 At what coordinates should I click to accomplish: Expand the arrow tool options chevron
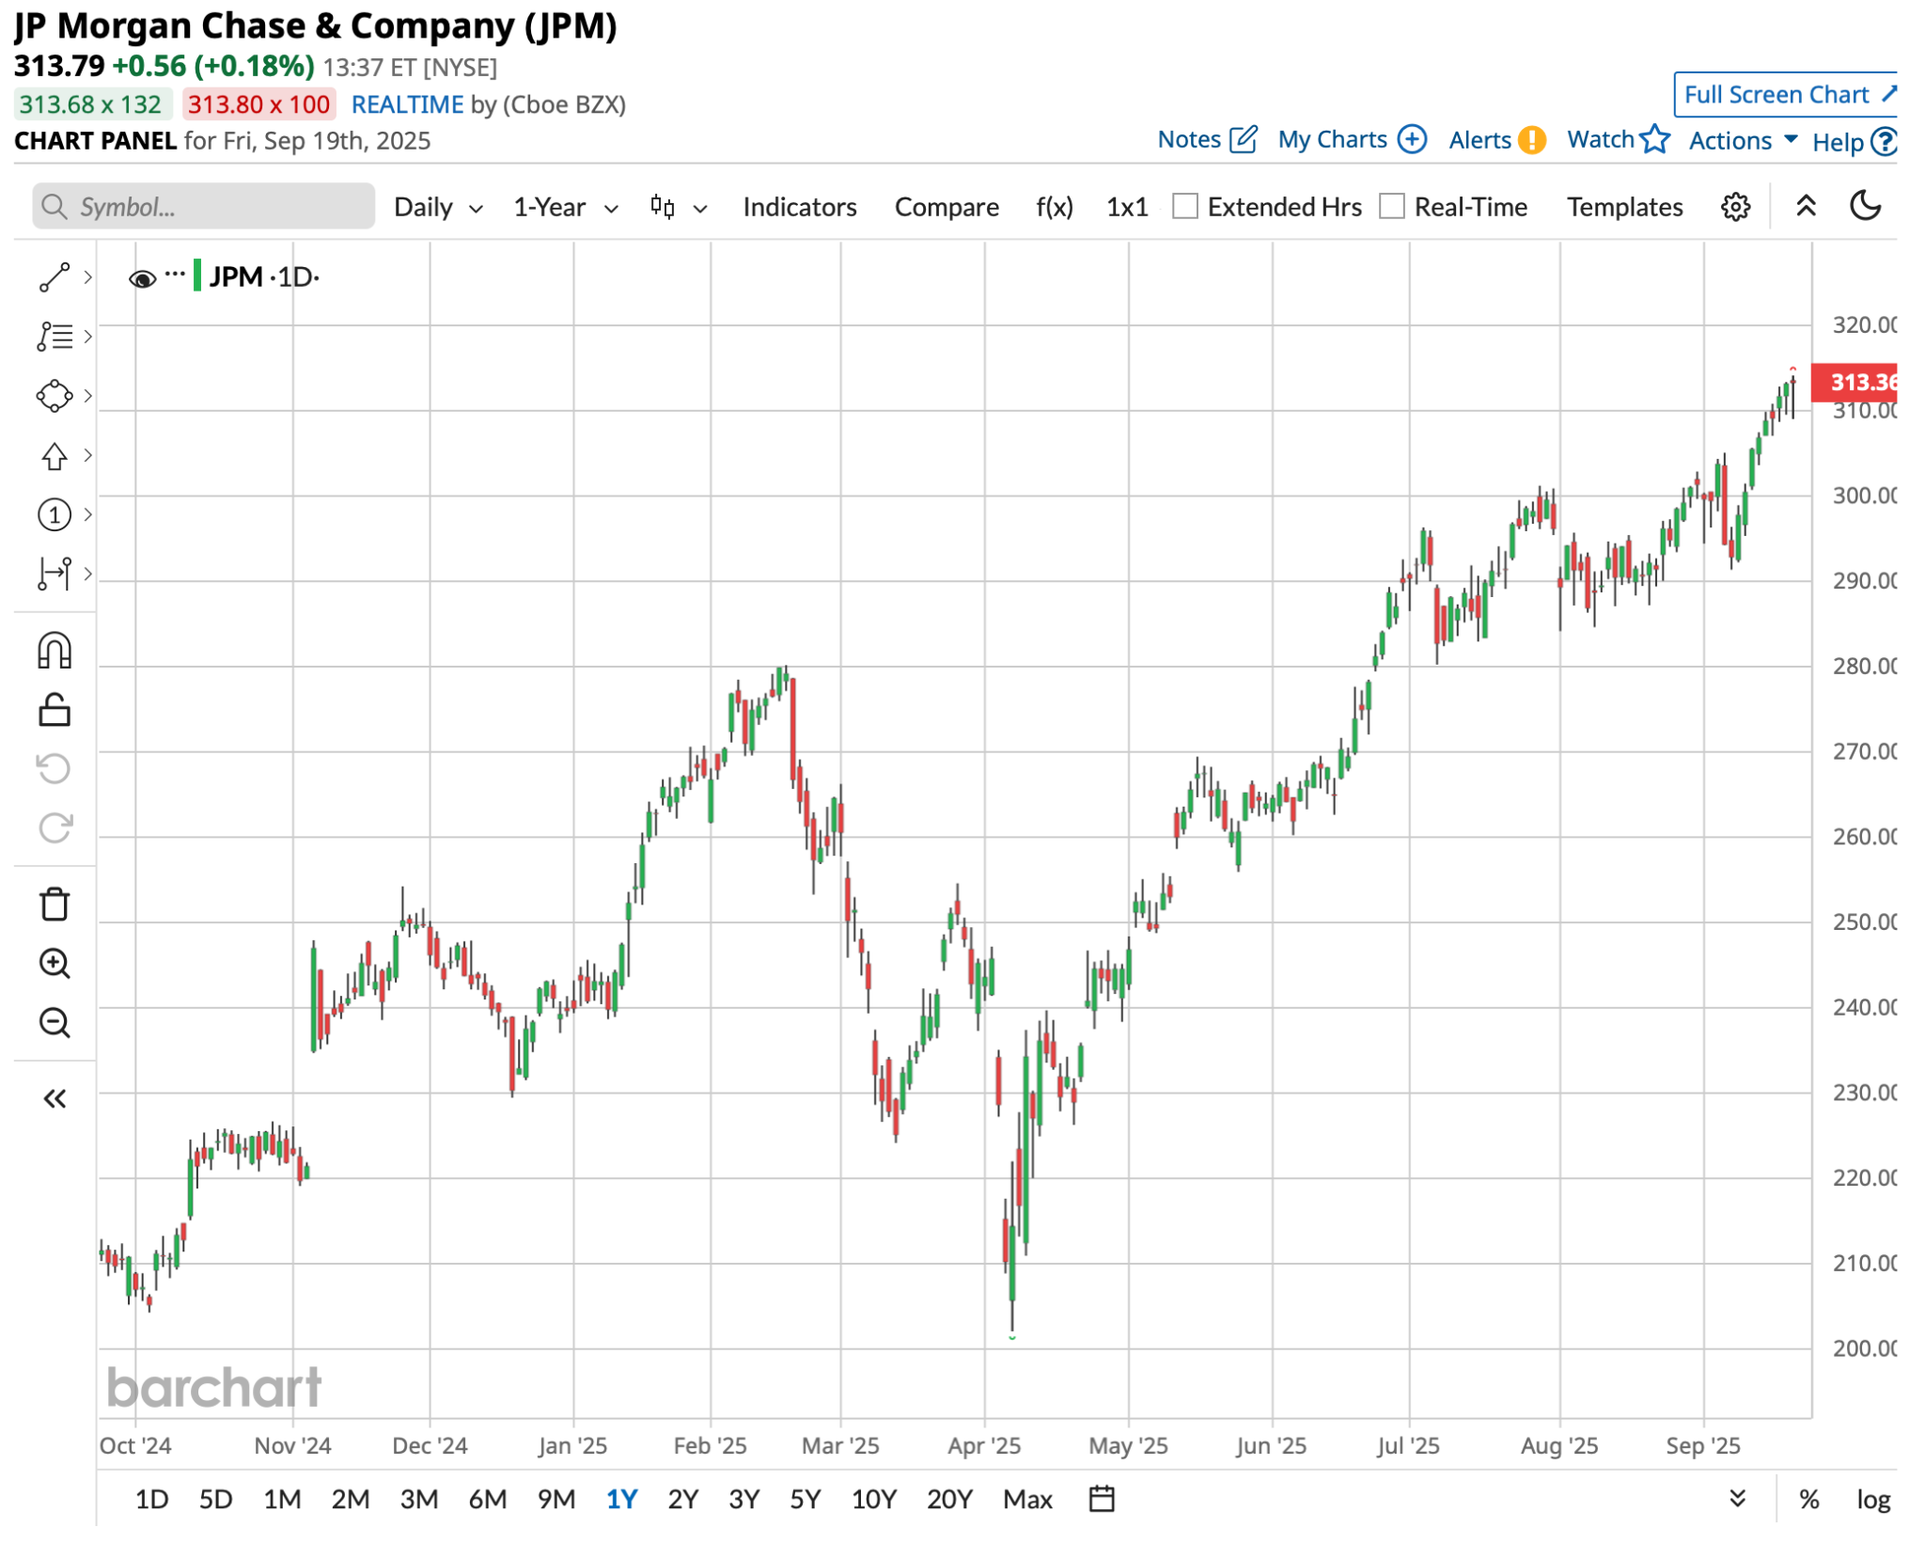point(87,456)
